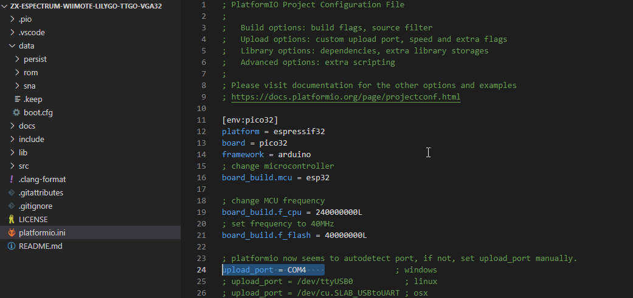Select the rom folder name
The image size is (633, 298).
pyautogui.click(x=30, y=72)
